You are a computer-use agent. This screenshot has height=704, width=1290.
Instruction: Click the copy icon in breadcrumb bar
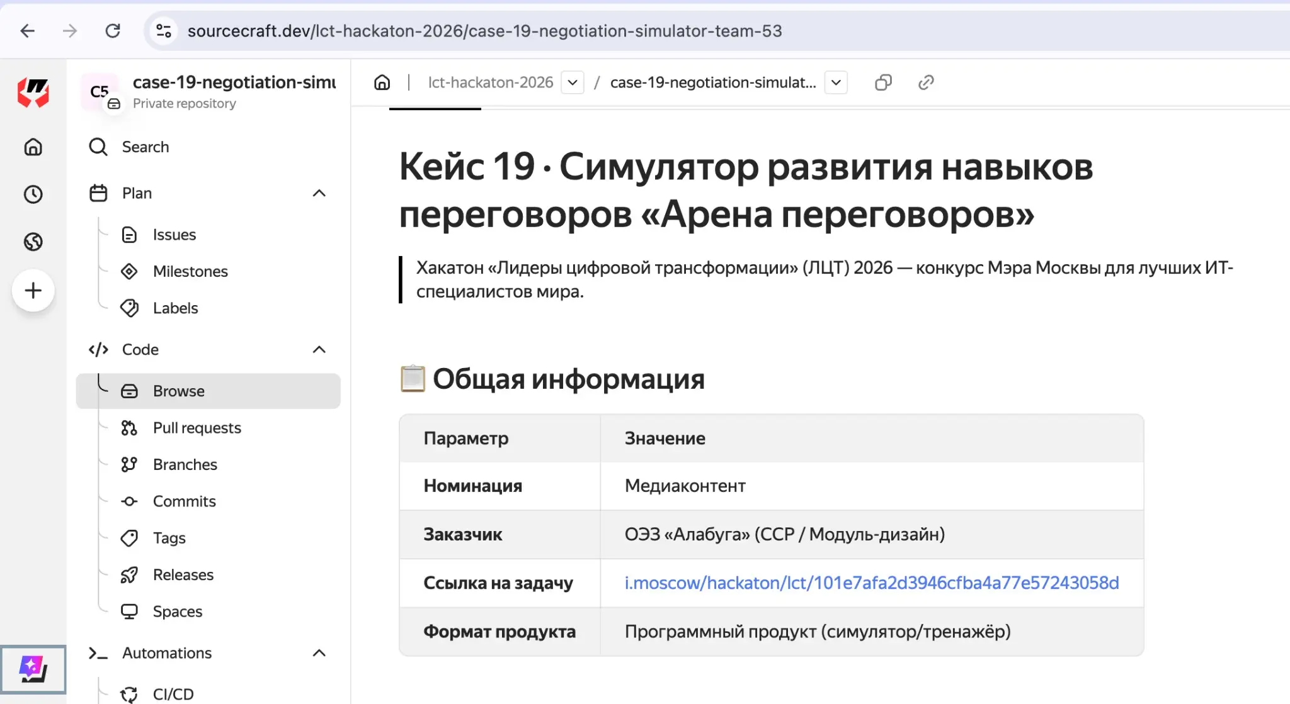(883, 82)
